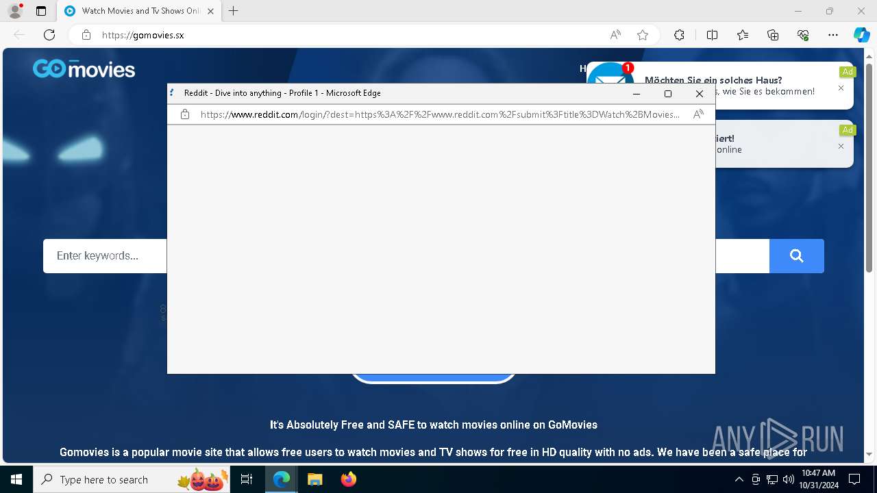Open the Edge profile icon
This screenshot has height=493, width=877.
point(15,11)
